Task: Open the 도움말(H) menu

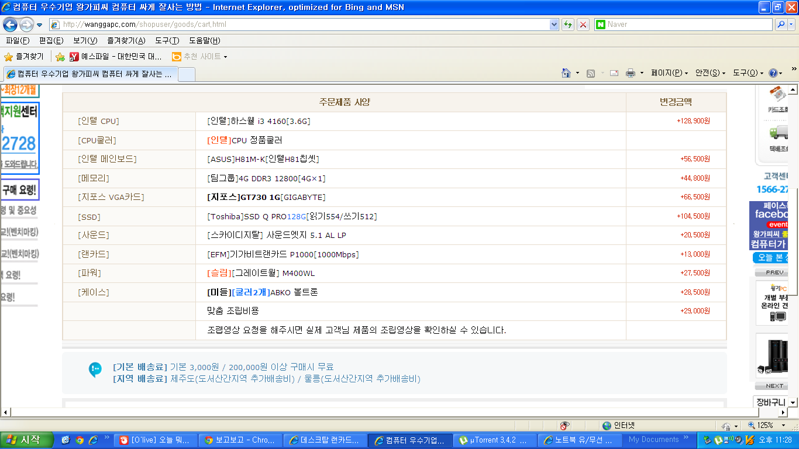Action: click(204, 40)
